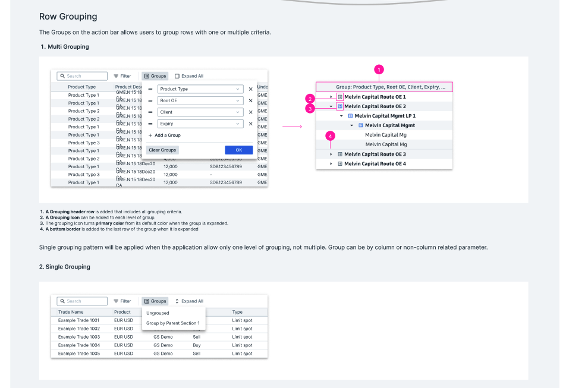This screenshot has width=566, height=388.
Task: Grab the drag handle beside Client dropdown
Action: (150, 112)
